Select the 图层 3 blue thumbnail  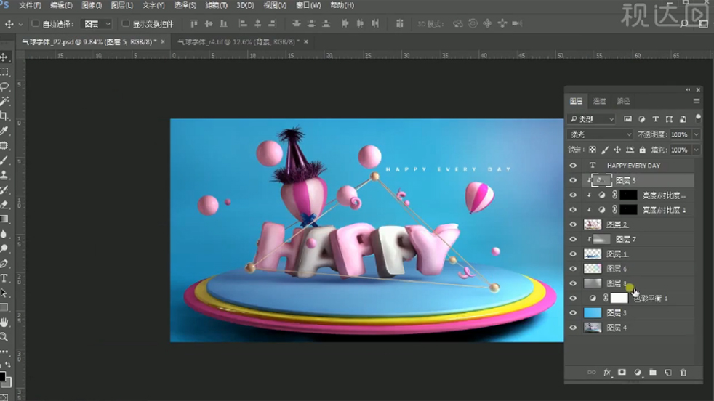(x=593, y=312)
